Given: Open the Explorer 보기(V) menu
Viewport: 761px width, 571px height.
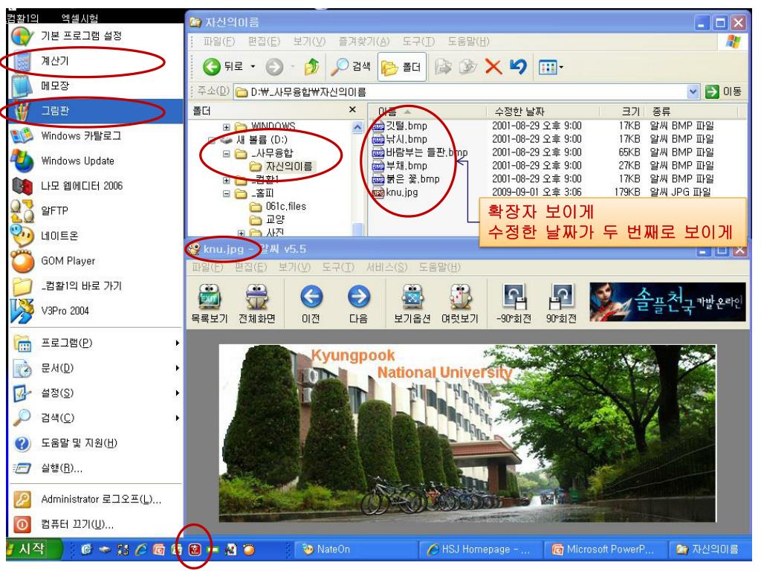Looking at the screenshot, I should 309,42.
